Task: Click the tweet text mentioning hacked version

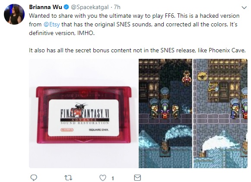Action: pos(134,24)
